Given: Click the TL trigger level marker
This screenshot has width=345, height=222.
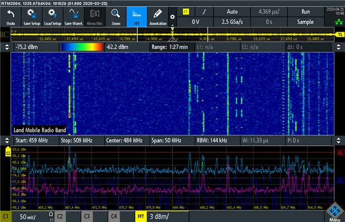Looking at the screenshot, I should tap(340, 34).
